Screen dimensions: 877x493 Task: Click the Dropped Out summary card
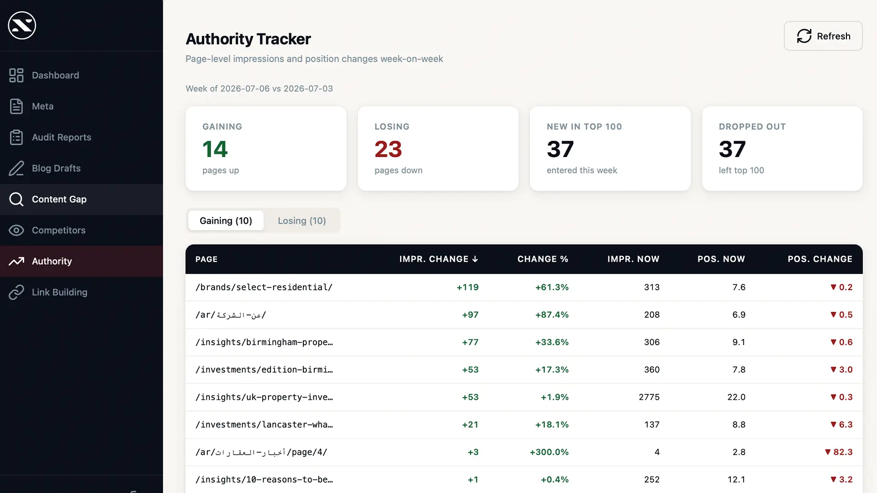pyautogui.click(x=782, y=149)
